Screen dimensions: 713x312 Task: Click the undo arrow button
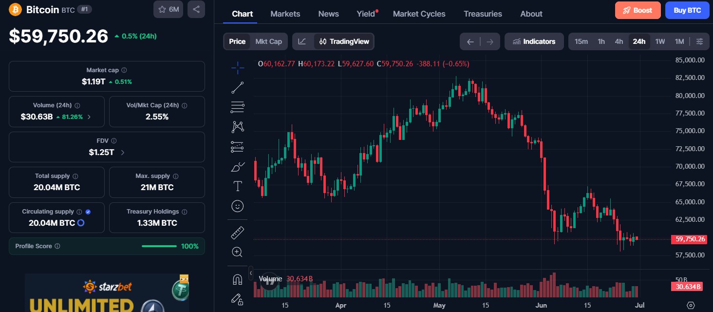pyautogui.click(x=470, y=41)
